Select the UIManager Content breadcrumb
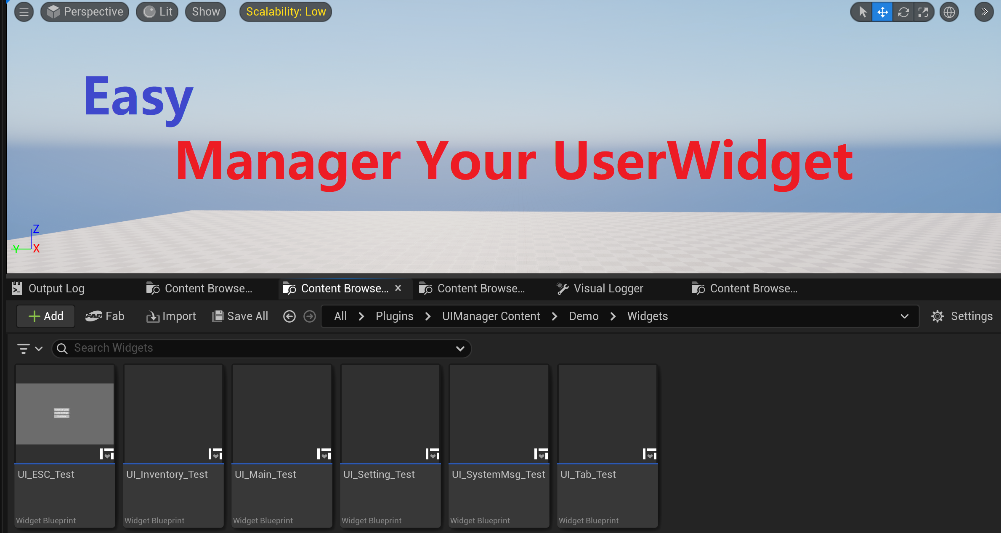This screenshot has width=1001, height=533. [491, 316]
